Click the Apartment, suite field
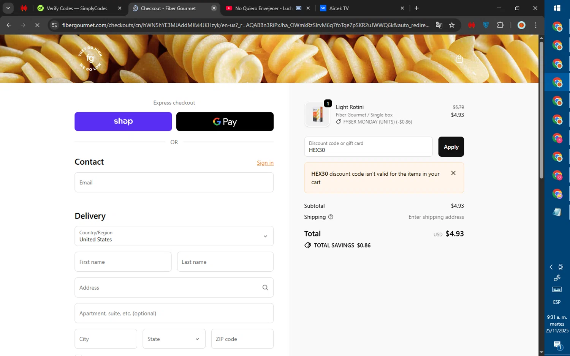 (x=174, y=313)
